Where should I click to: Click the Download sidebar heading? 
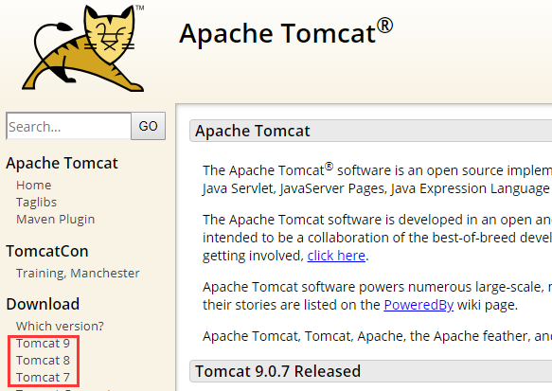point(43,304)
